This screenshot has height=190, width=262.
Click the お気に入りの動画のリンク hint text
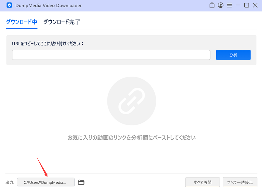132,138
